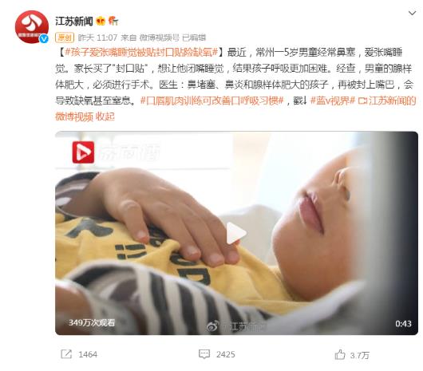The width and height of the screenshot is (423, 371).
Task: Click the orange member badge icon
Action: (113, 21)
